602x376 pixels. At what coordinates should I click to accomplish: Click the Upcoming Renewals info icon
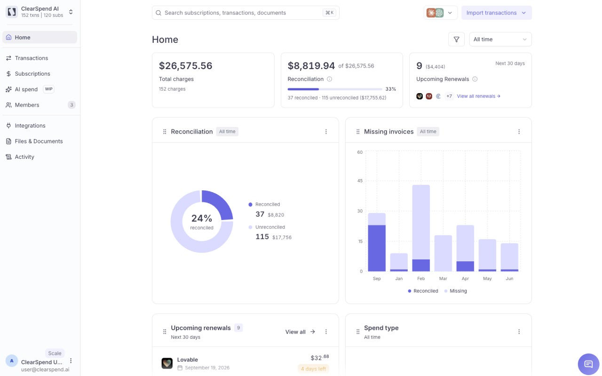475,79
